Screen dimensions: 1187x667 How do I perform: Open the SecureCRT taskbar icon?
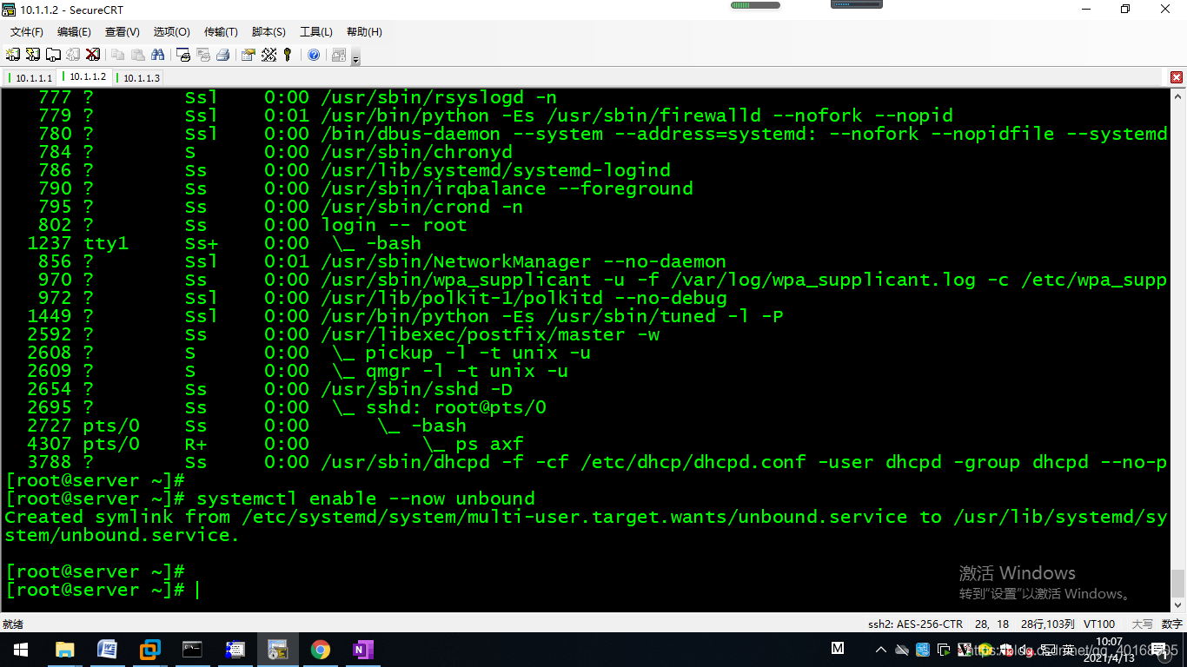pos(277,650)
